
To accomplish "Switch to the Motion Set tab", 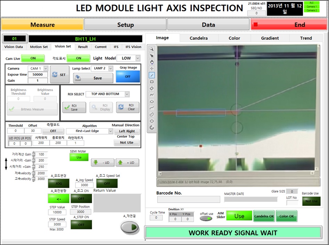I will tap(39, 47).
